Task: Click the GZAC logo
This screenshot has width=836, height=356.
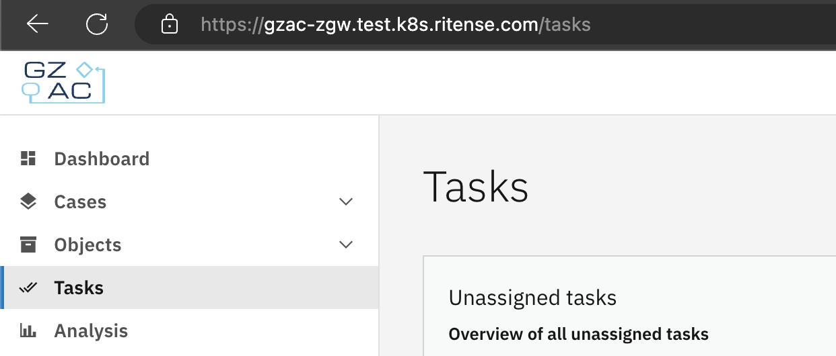Action: pyautogui.click(x=64, y=82)
